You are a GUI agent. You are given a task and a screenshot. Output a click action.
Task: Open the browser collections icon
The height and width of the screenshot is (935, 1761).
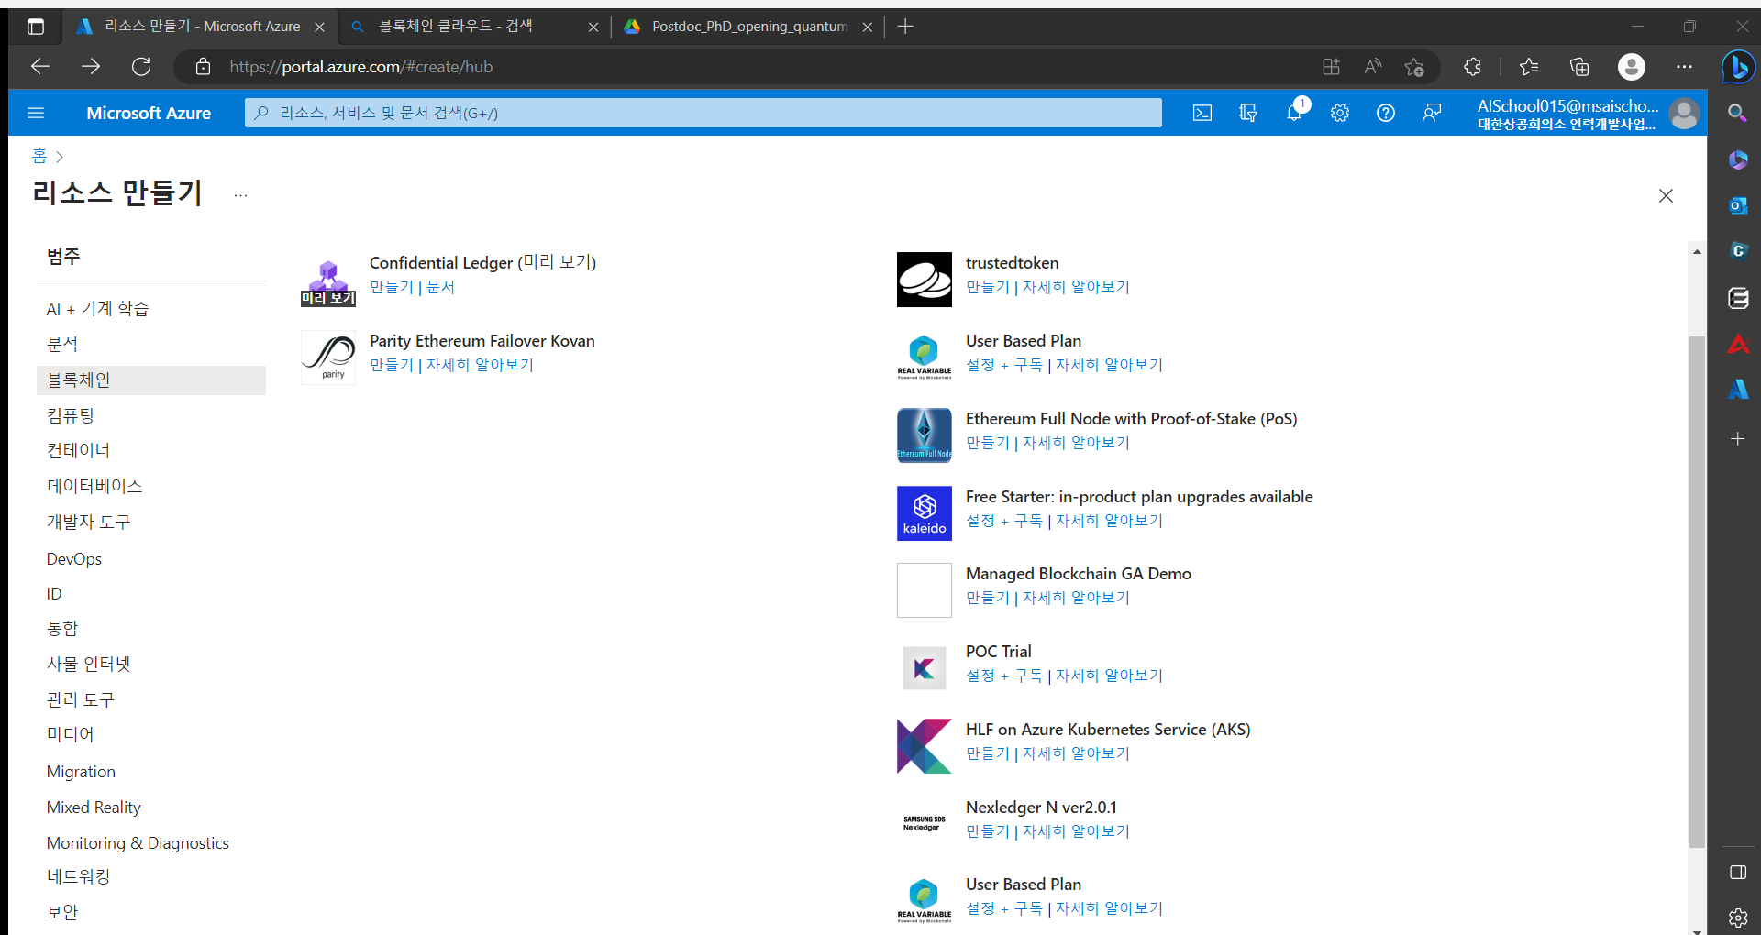1579,66
